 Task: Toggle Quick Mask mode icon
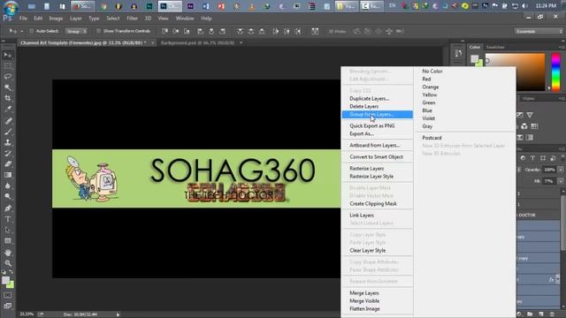point(8,295)
